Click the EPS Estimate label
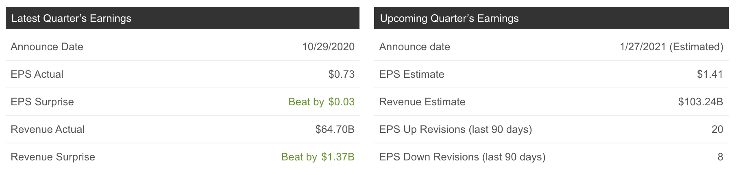 [x=412, y=75]
